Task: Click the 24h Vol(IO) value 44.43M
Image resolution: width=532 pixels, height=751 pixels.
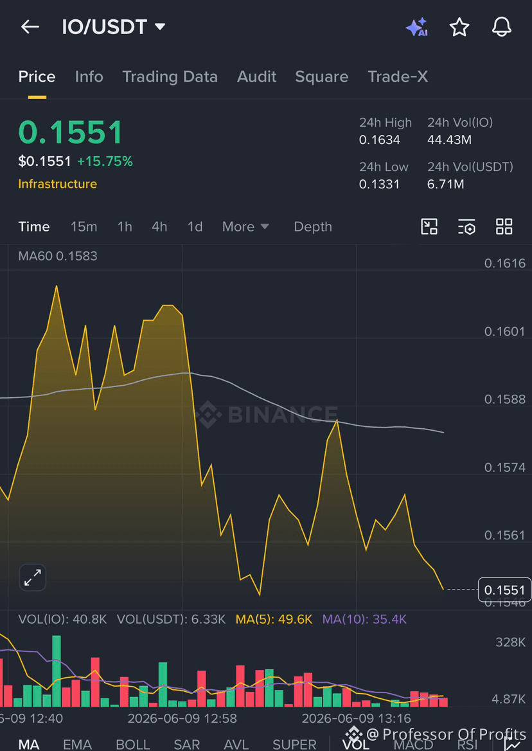Action: coord(449,140)
